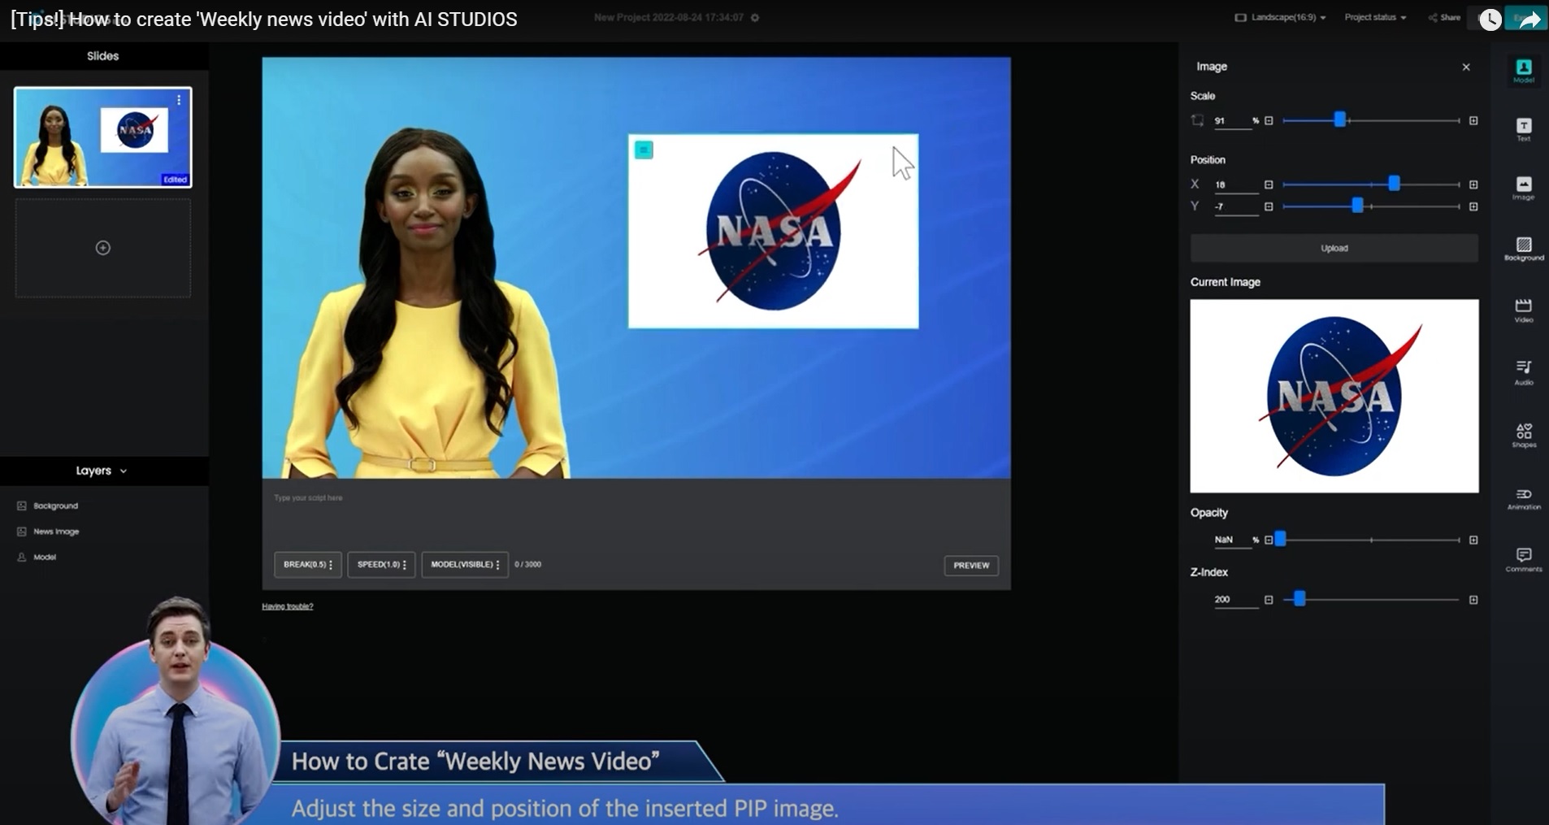Viewport: 1549px width, 825px height.
Task: Click the Slides panel header
Action: [x=103, y=56]
